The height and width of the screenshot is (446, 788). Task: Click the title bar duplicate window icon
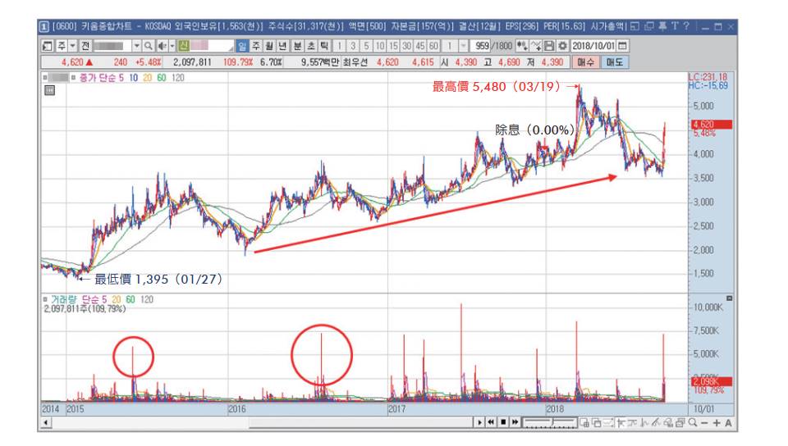[648, 26]
